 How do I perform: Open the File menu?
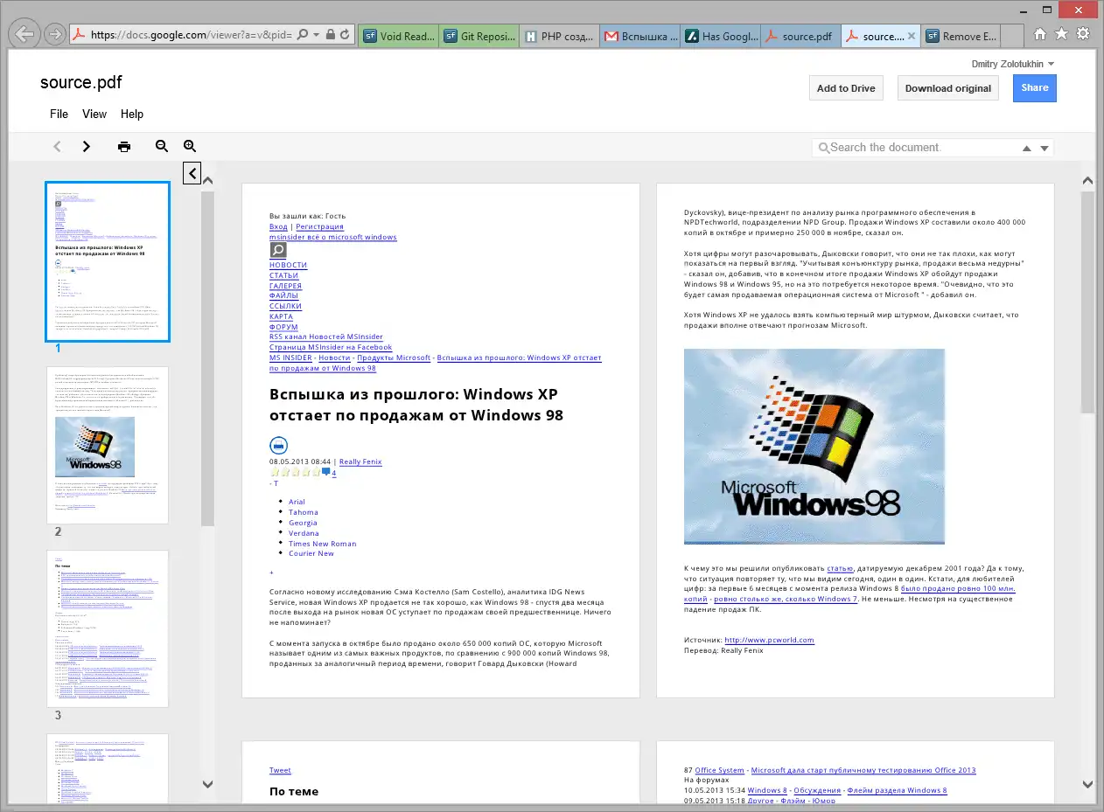(x=59, y=114)
